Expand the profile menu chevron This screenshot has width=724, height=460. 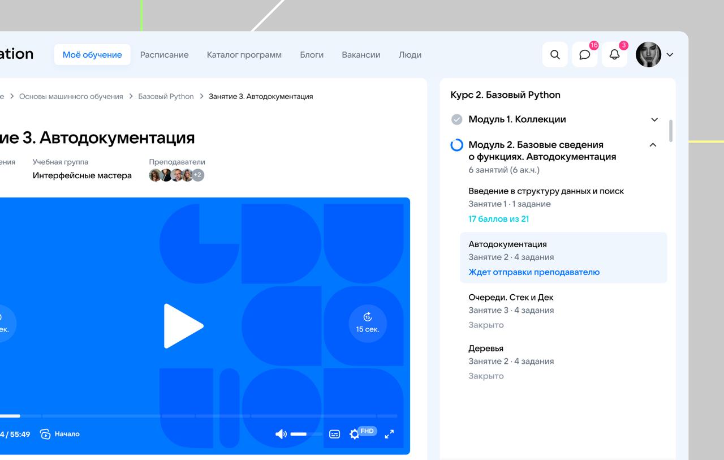coord(670,55)
